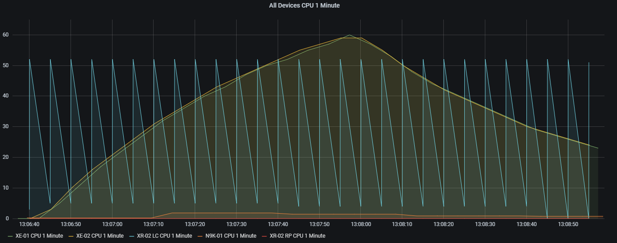The image size is (617, 243).
Task: Select the 13:06:40 time axis label
Action: click(29, 224)
